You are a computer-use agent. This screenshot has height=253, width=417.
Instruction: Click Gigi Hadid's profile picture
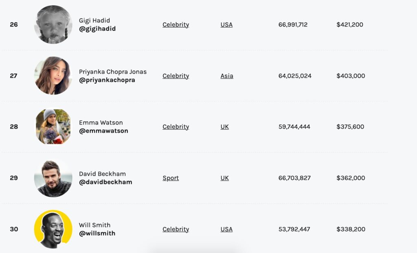tap(53, 24)
